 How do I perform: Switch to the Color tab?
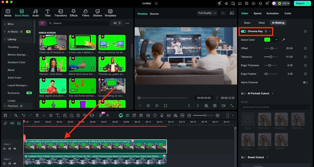[x=288, y=13]
